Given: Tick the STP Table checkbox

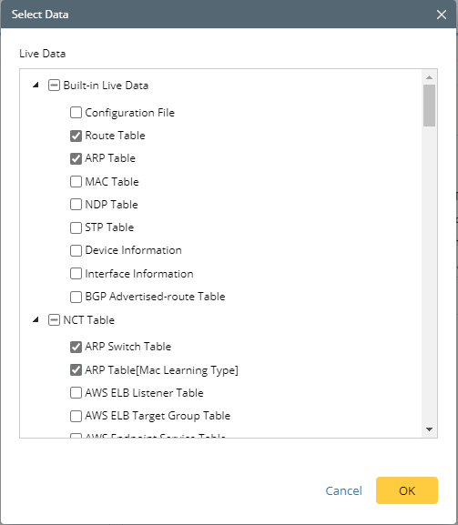Looking at the screenshot, I should pyautogui.click(x=76, y=227).
